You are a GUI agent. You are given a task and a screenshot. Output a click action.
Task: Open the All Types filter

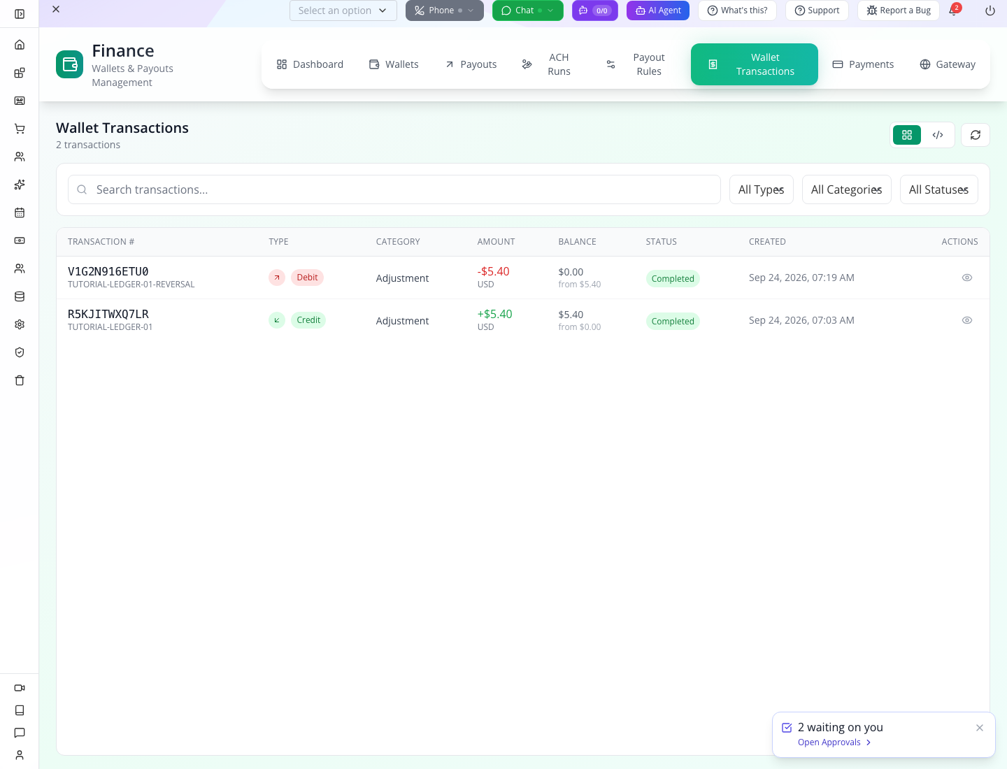[762, 189]
